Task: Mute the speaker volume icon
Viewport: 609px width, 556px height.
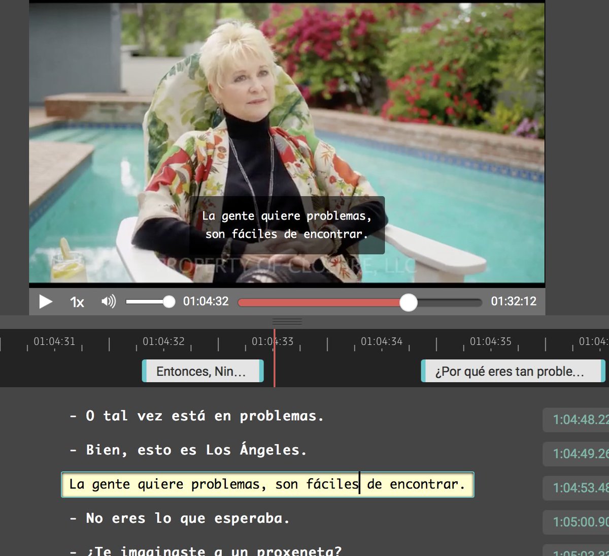Action: tap(108, 301)
